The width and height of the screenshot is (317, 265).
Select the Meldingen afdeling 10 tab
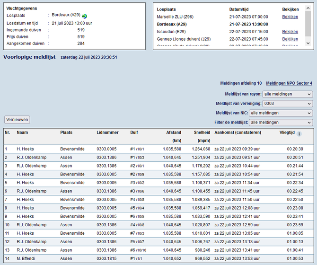(241, 83)
